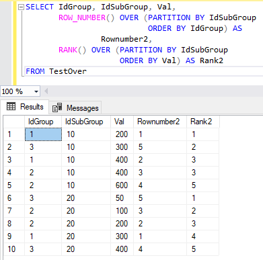The height and width of the screenshot is (260, 263).
Task: Select the IdGroup column header
Action: point(42,122)
